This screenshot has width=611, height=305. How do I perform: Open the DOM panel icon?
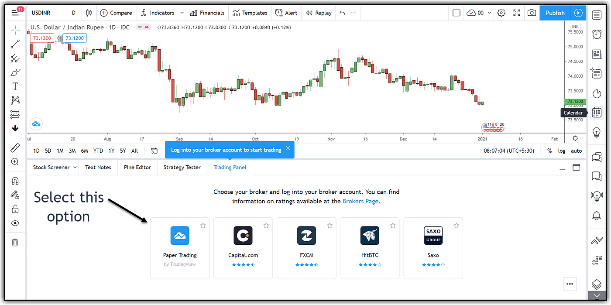[597, 261]
